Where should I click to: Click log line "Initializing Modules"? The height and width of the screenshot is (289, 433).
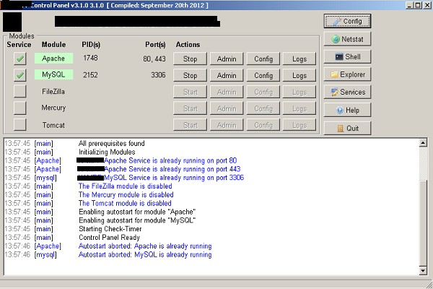tap(107, 152)
